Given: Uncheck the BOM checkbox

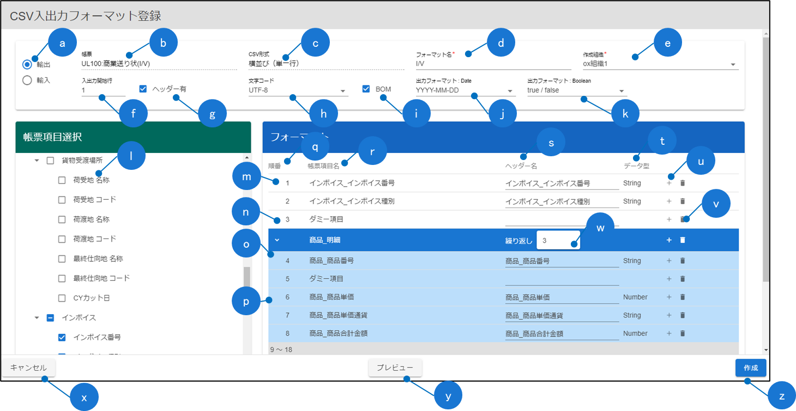Looking at the screenshot, I should coord(366,89).
